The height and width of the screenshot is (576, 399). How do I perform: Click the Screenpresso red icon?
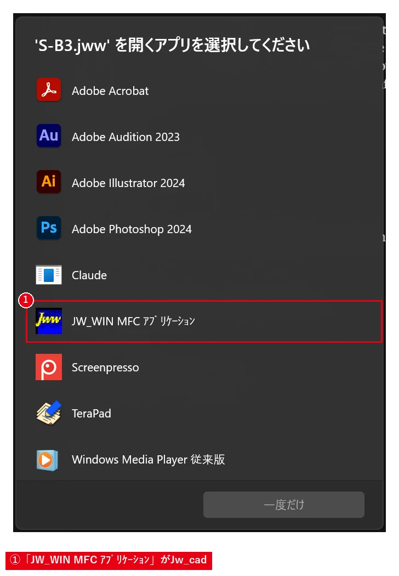[x=49, y=367]
